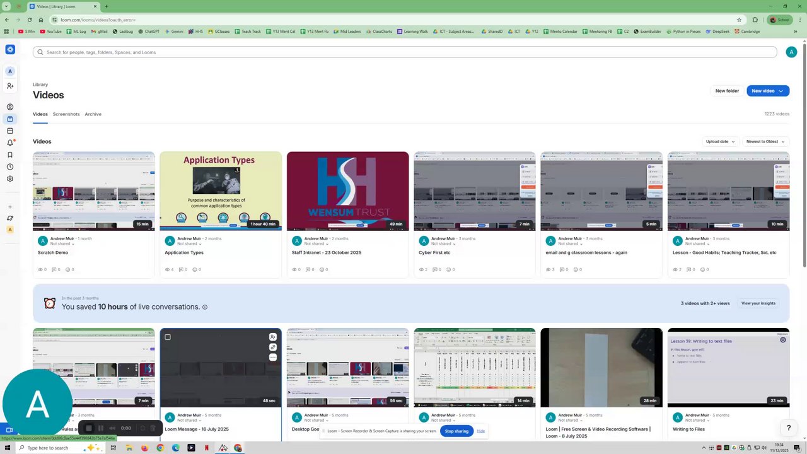The width and height of the screenshot is (807, 454).
Task: Switch to the Videos tab
Action: point(40,114)
